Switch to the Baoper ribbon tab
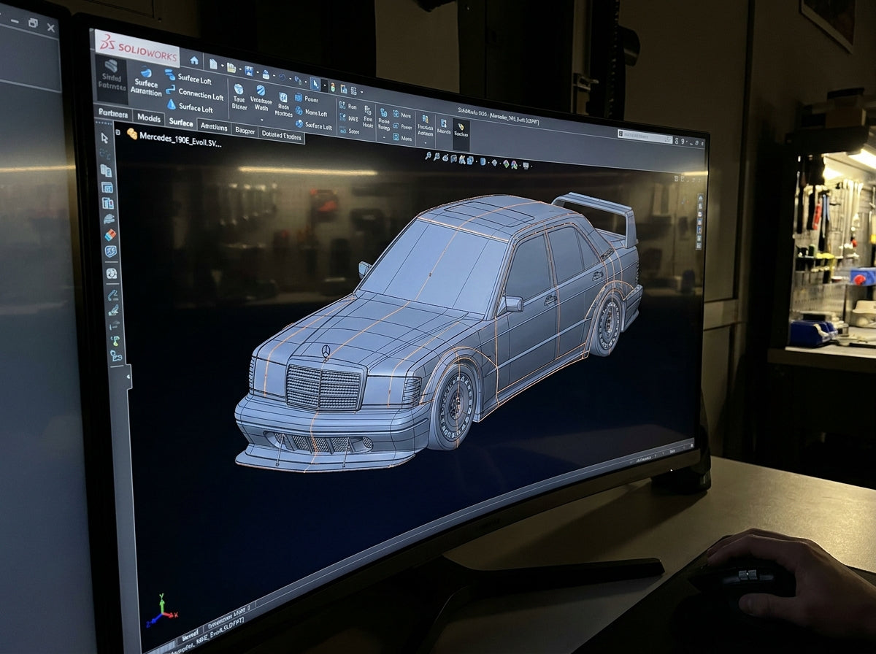The height and width of the screenshot is (654, 876). [x=245, y=130]
